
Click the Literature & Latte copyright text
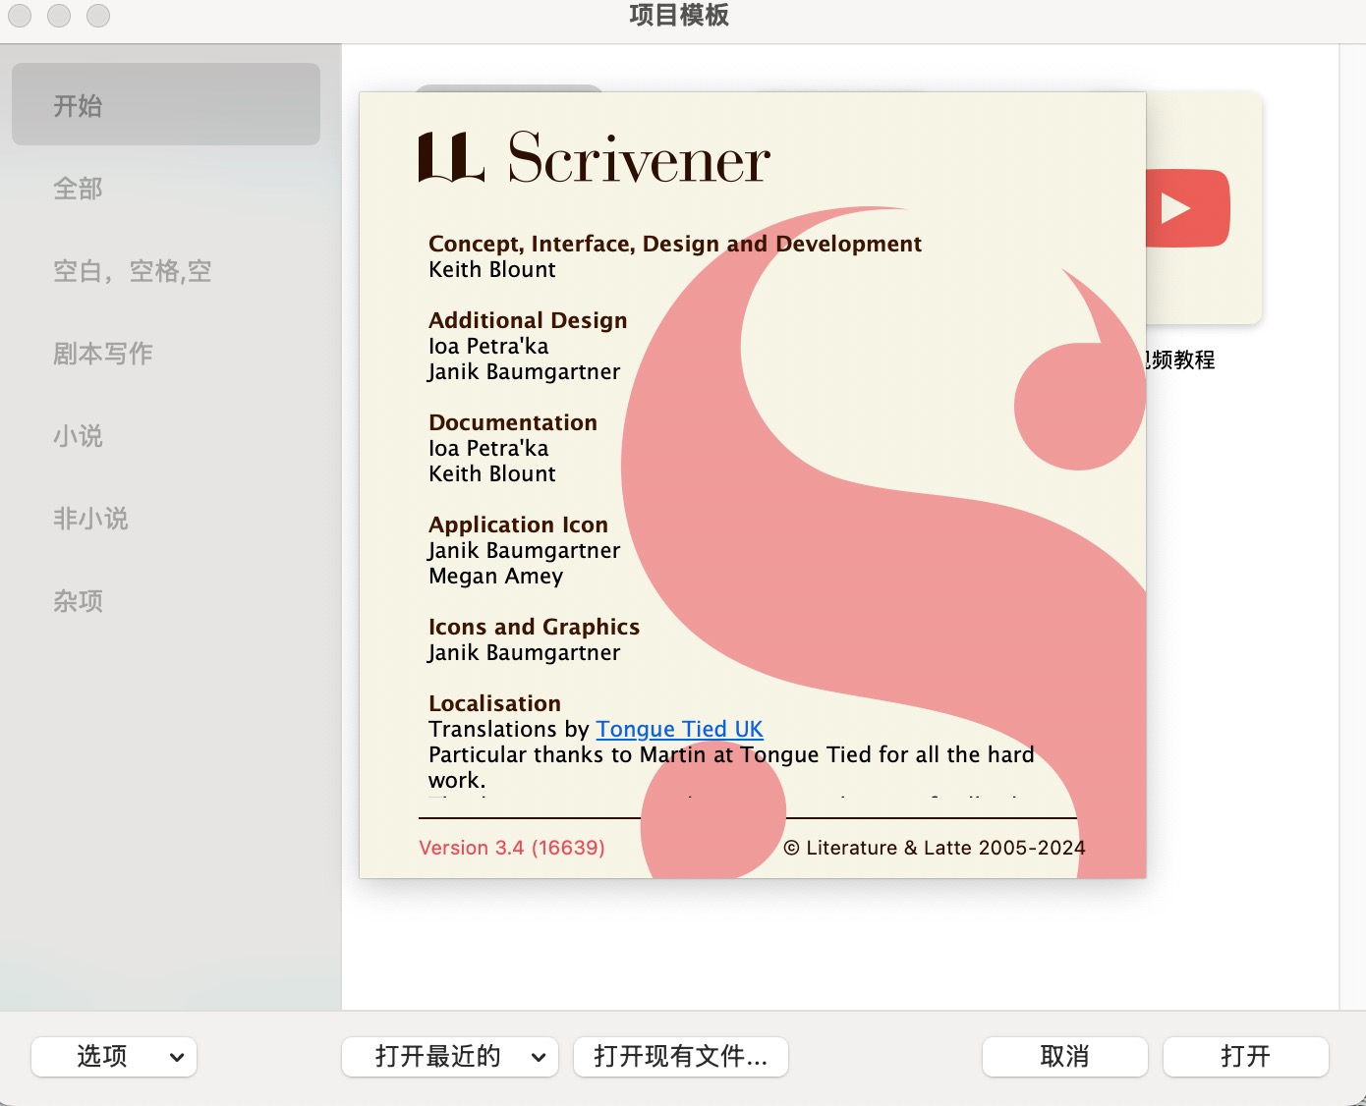tap(935, 848)
